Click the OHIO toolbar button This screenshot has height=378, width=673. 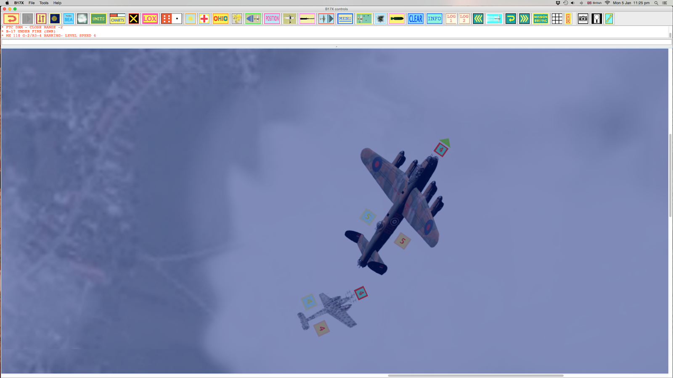220,18
